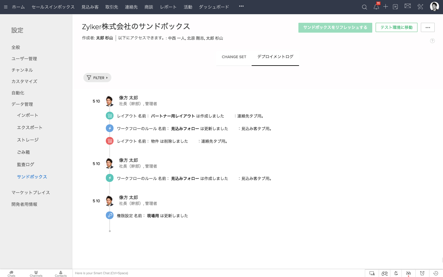The height and width of the screenshot is (277, 443).
Task: Click パートナー用レイアウト log entry name
Action: (173, 116)
